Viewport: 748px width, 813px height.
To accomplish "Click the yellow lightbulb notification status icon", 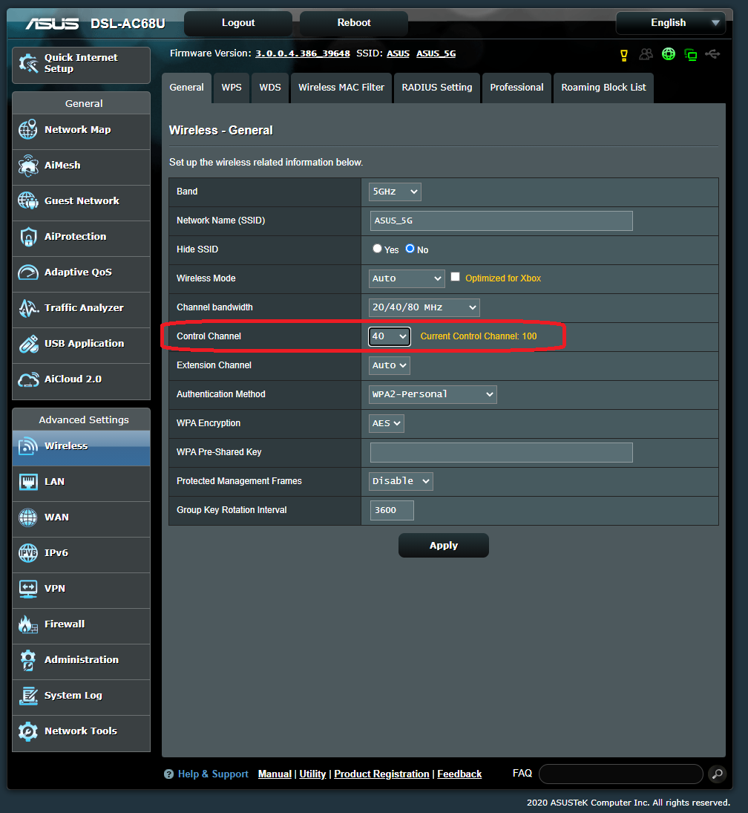I will [x=624, y=55].
